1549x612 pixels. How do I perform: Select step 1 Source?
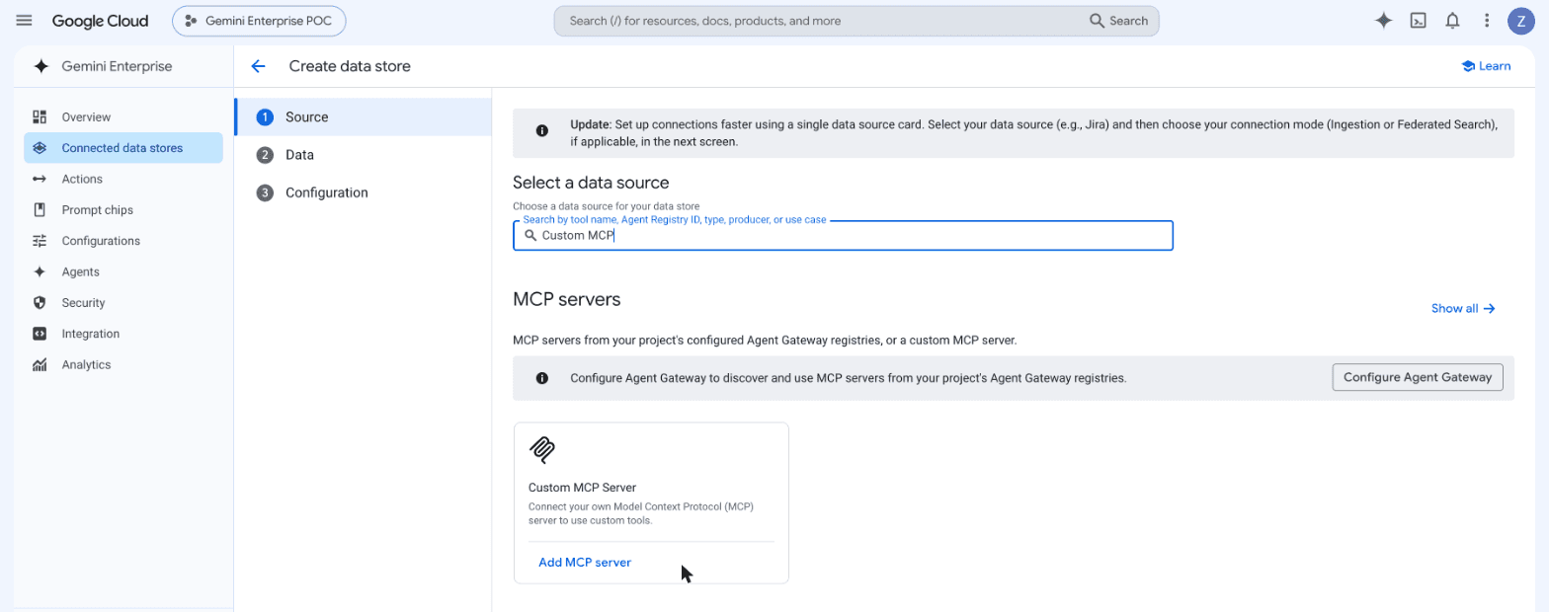(363, 116)
